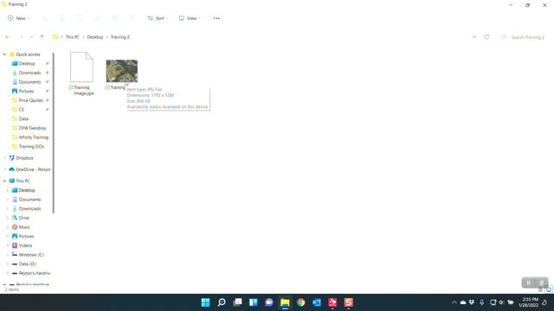Open Outlook from taskbar
Image resolution: width=554 pixels, height=311 pixels.
click(x=317, y=302)
